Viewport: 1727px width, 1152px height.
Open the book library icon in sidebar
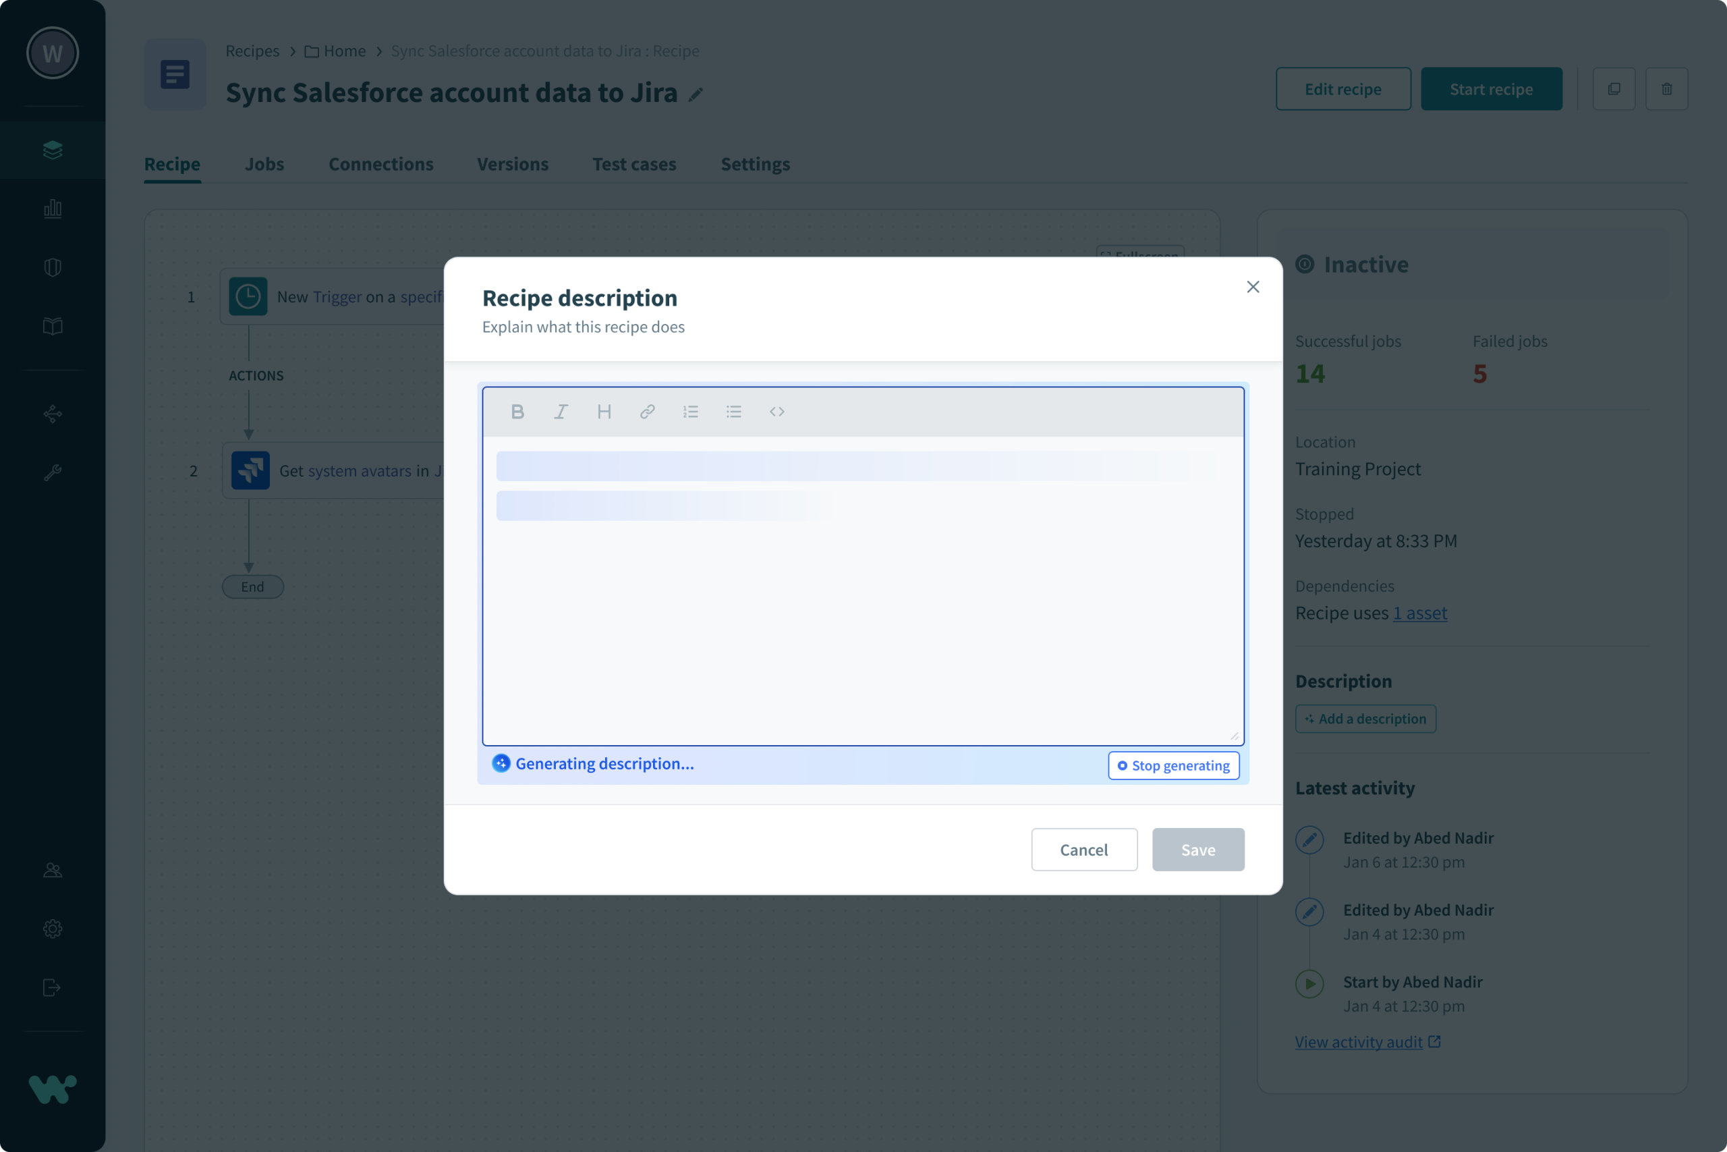click(x=52, y=326)
